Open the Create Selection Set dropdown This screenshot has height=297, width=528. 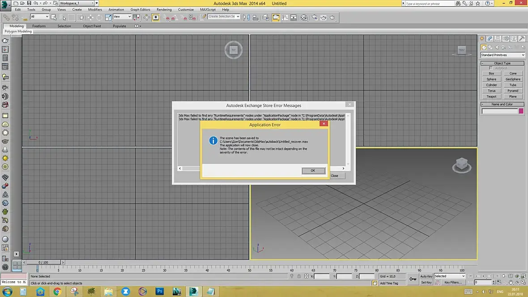(x=224, y=16)
